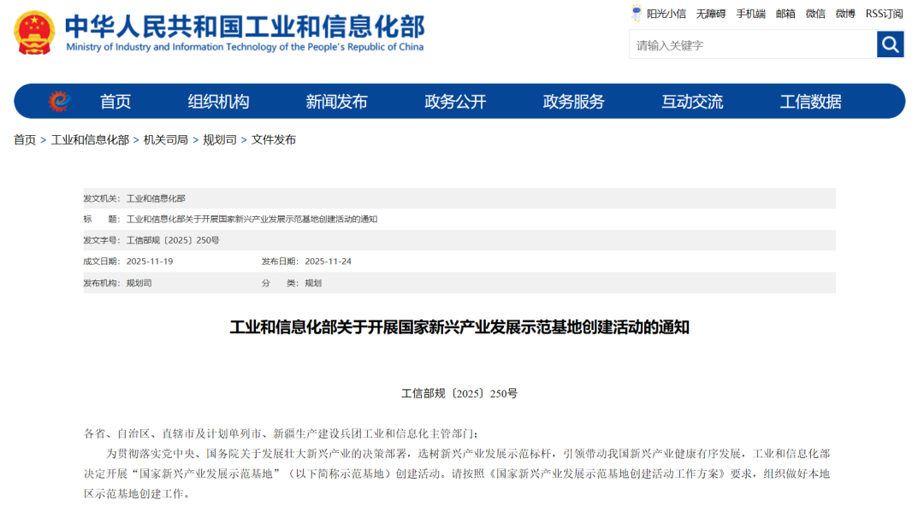Open the 阳光小信 robot assistant icon
Viewport: 924px width, 512px height.
pos(637,13)
